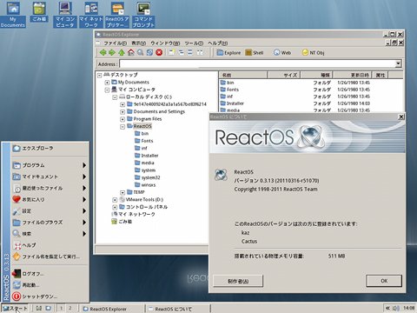417x313 pixels.
Task: Click the 制作者 button in about dialog
Action: click(238, 281)
